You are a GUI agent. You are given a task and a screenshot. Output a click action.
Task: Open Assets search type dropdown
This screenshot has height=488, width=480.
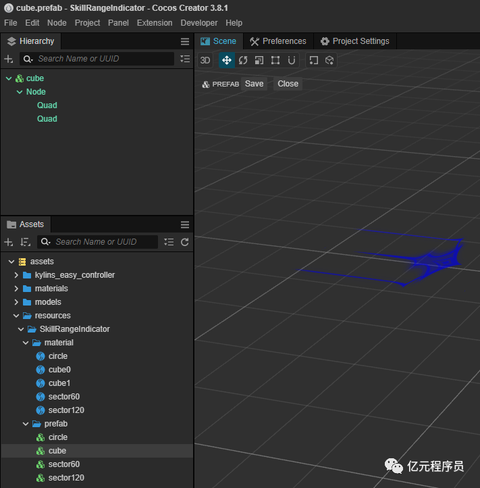point(46,242)
